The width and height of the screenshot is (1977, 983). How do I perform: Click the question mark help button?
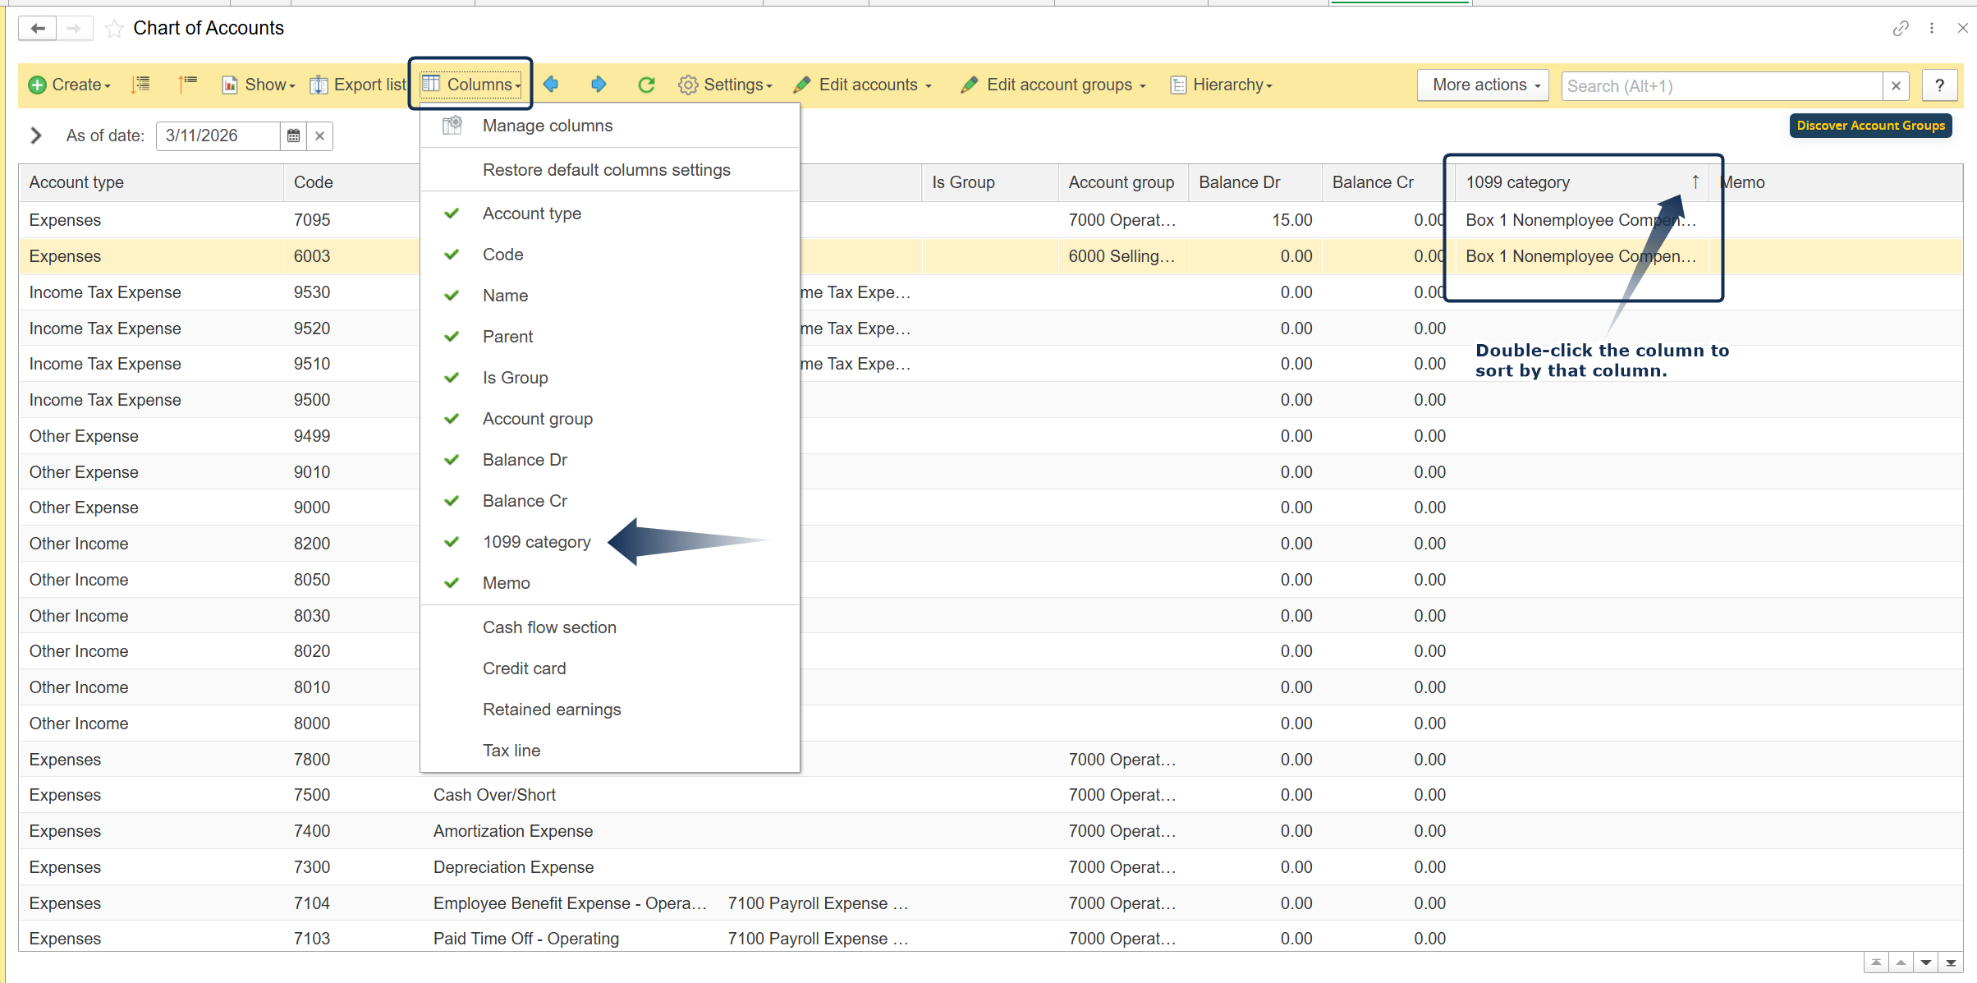[1939, 85]
